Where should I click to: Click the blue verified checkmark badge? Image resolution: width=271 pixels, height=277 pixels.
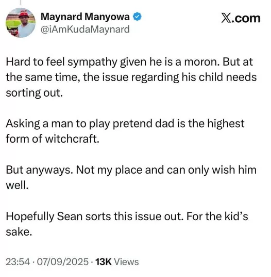[137, 17]
